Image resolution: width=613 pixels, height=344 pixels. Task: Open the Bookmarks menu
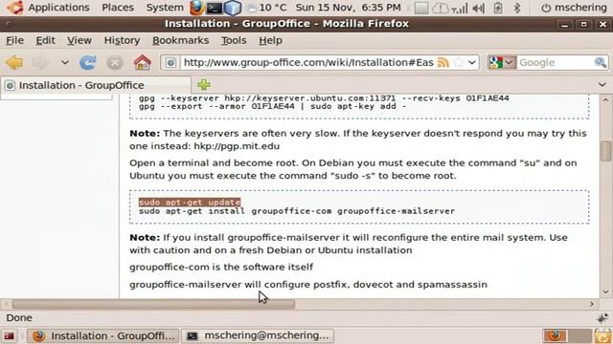tap(181, 40)
